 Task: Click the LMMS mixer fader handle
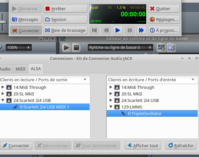pos(3,22)
